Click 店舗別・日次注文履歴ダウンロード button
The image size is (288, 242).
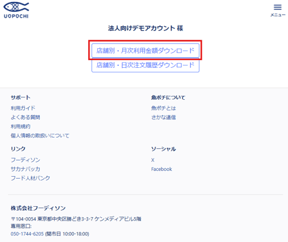point(146,65)
